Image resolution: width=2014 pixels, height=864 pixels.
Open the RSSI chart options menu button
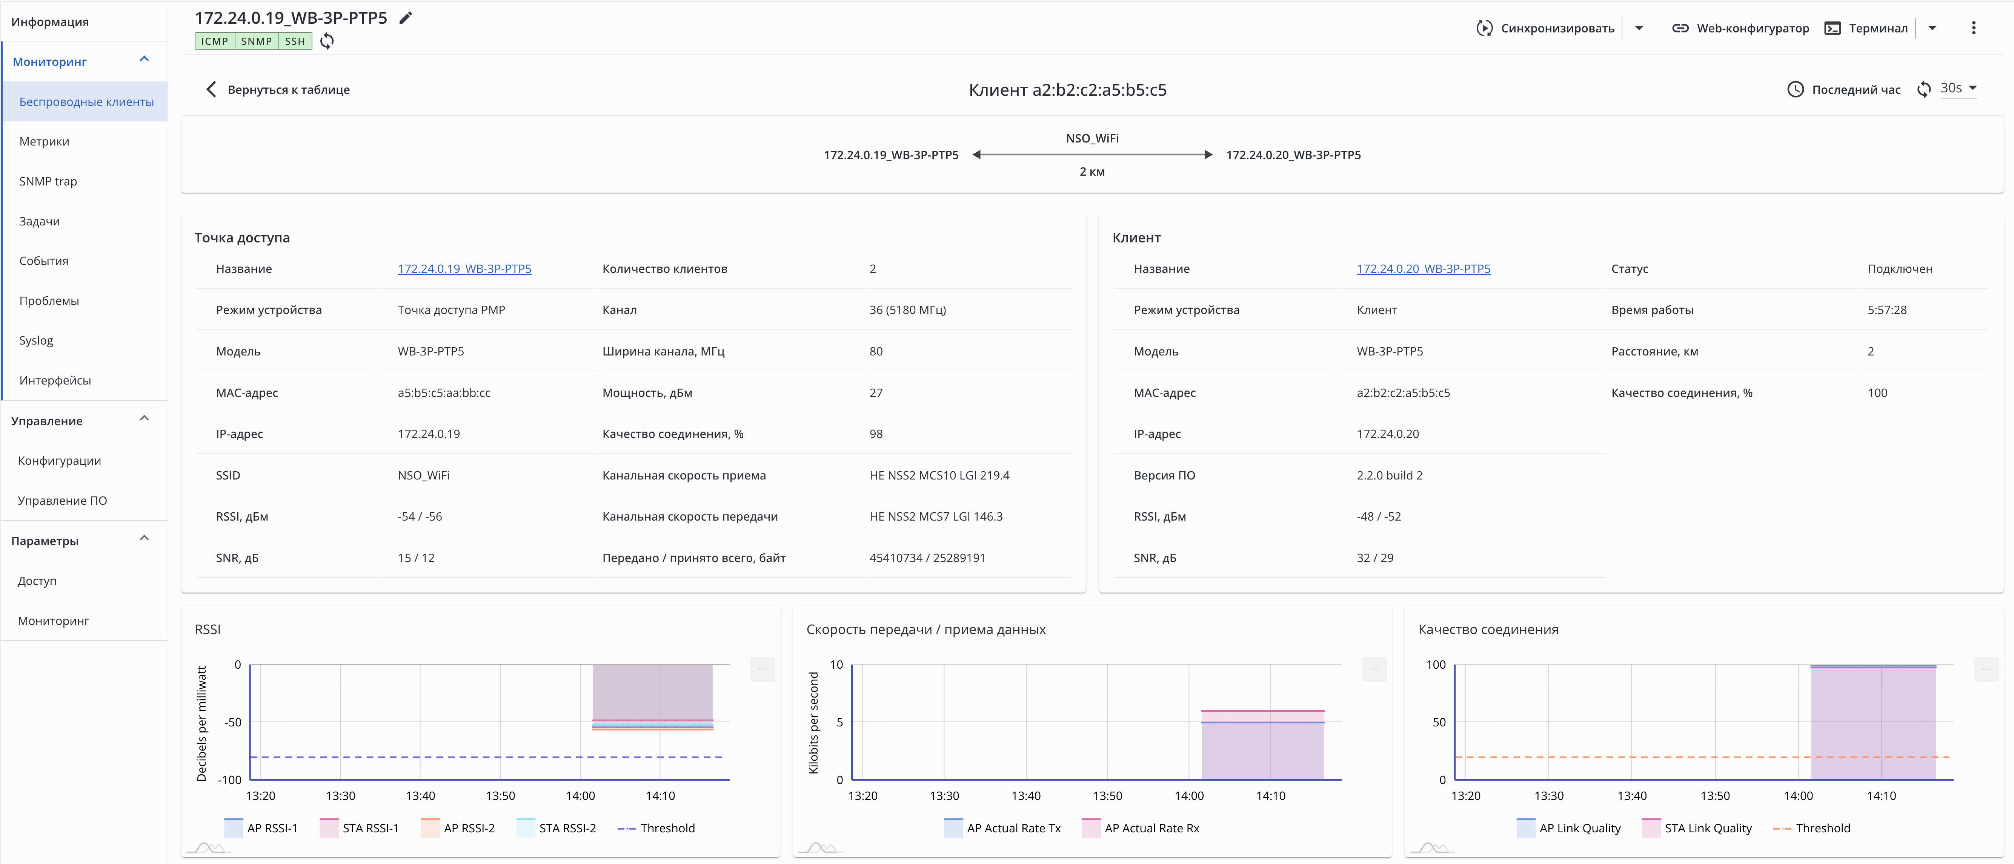[761, 669]
